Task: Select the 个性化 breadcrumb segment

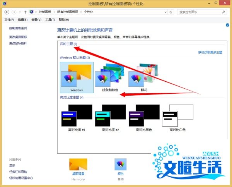Action: point(89,12)
